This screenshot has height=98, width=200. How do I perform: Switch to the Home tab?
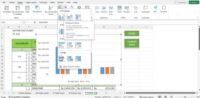(x=12, y=2)
